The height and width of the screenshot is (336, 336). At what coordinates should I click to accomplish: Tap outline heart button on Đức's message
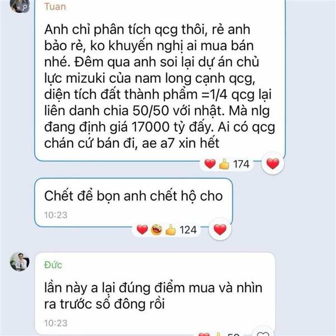[263, 333]
